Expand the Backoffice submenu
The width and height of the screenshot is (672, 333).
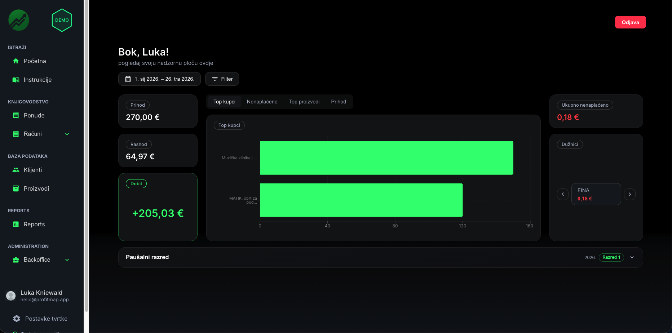point(67,259)
